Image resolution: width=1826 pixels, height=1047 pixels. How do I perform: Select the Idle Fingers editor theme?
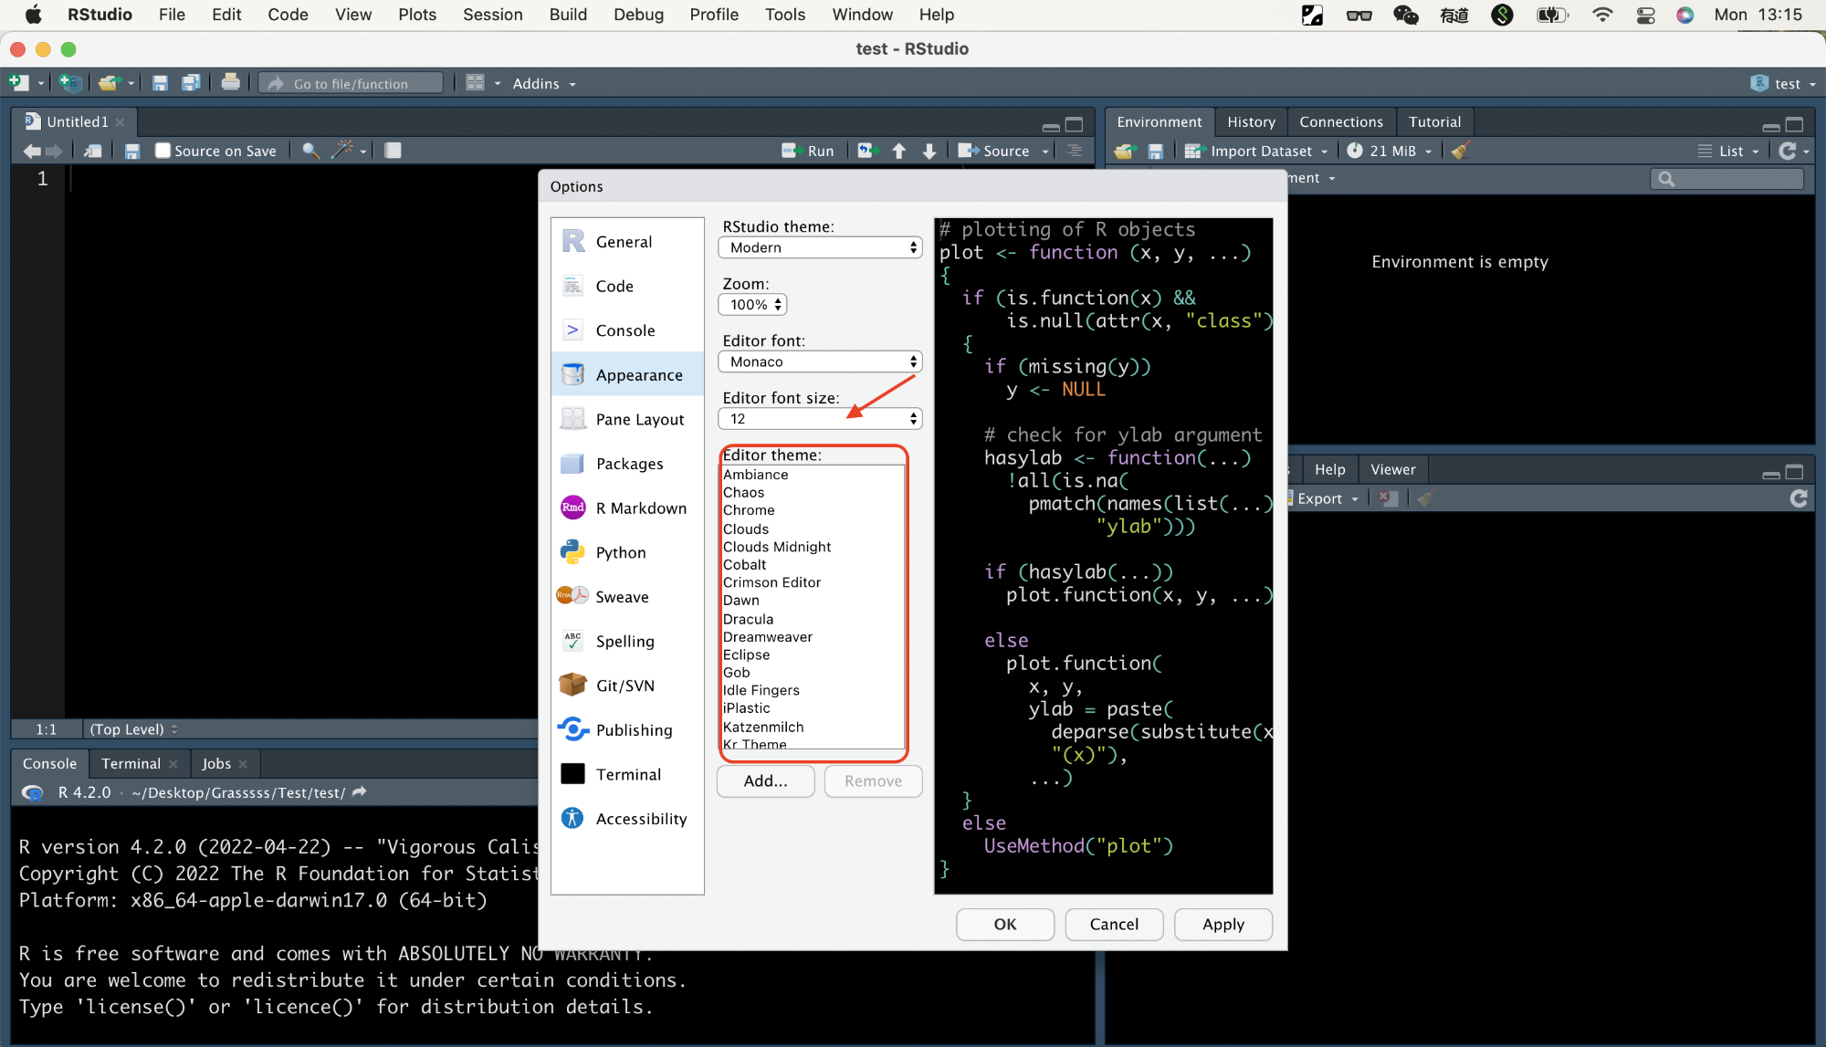coord(813,690)
